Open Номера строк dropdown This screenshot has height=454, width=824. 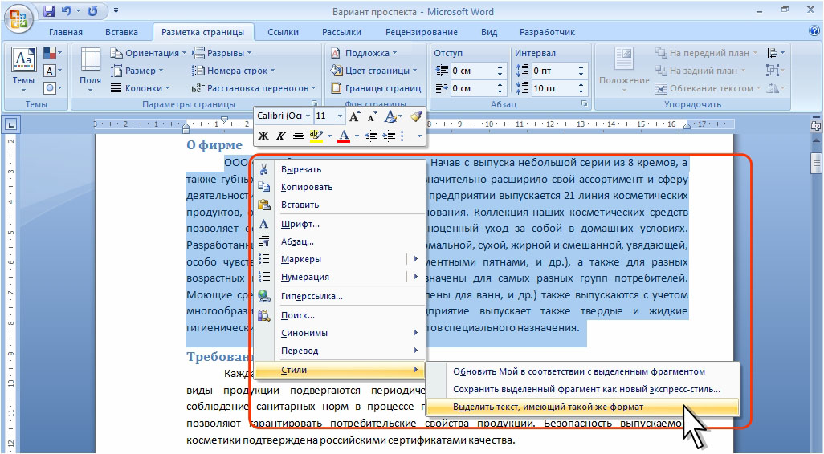pyautogui.click(x=234, y=71)
